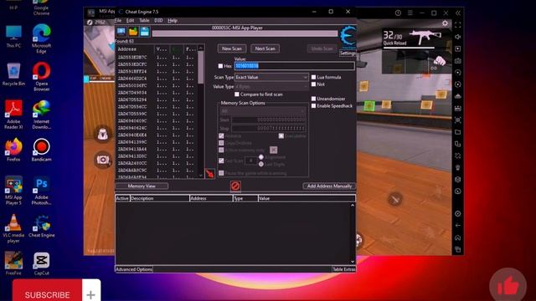The height and width of the screenshot is (301, 536).
Task: Enable the Unrandomizer checkbox
Action: pos(313,99)
